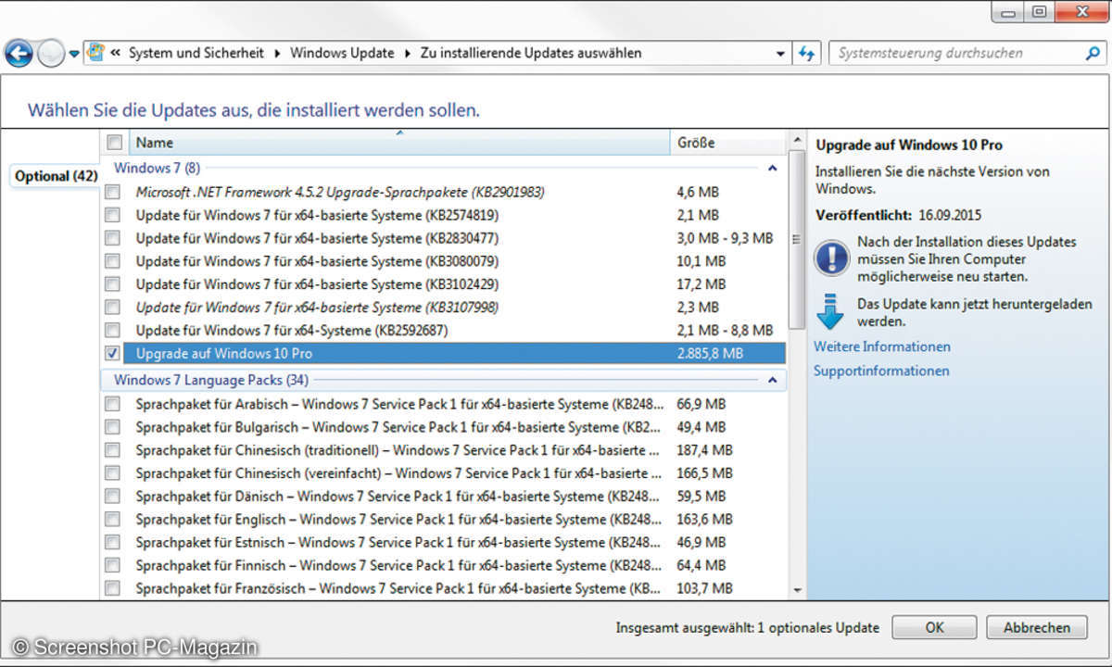Check Sprachpaket für Chinesisch (vereinfacht) checkbox

[112, 473]
